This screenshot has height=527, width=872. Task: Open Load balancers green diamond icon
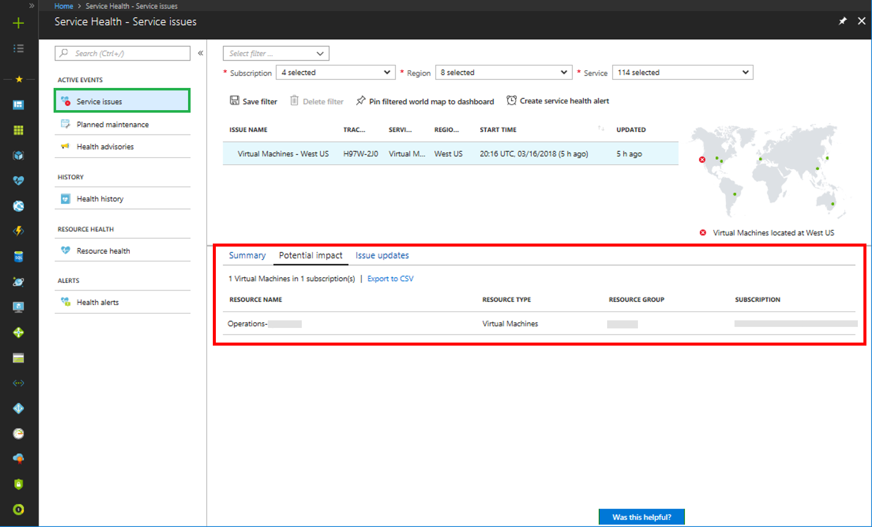click(18, 332)
